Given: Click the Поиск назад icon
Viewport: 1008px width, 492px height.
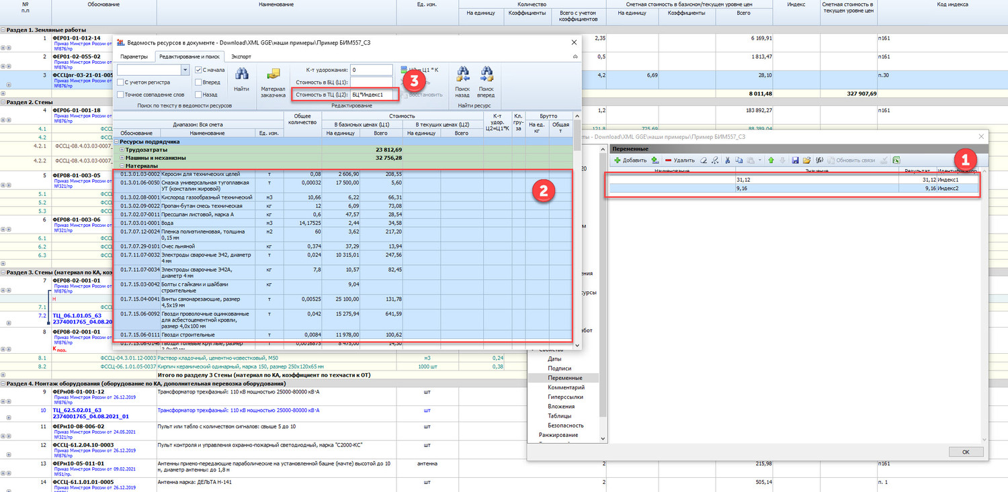Looking at the screenshot, I should click(x=462, y=74).
